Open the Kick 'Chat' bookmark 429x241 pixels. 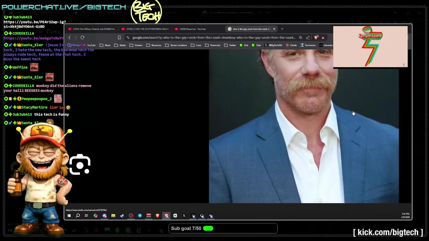pyautogui.click(x=256, y=45)
